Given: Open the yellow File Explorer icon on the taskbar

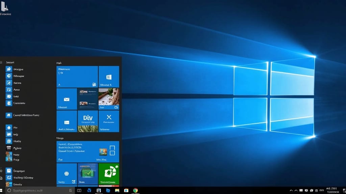Looking at the screenshot, I should tap(117, 191).
